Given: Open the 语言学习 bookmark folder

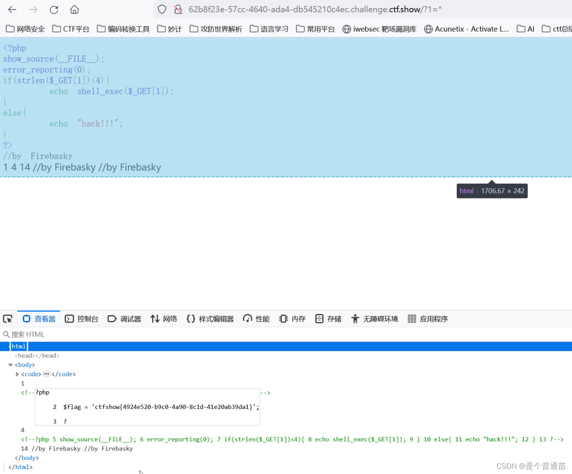Looking at the screenshot, I should coord(269,29).
